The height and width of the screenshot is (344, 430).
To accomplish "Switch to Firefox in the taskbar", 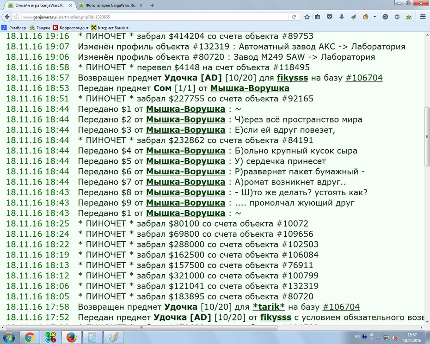I will pos(71,338).
